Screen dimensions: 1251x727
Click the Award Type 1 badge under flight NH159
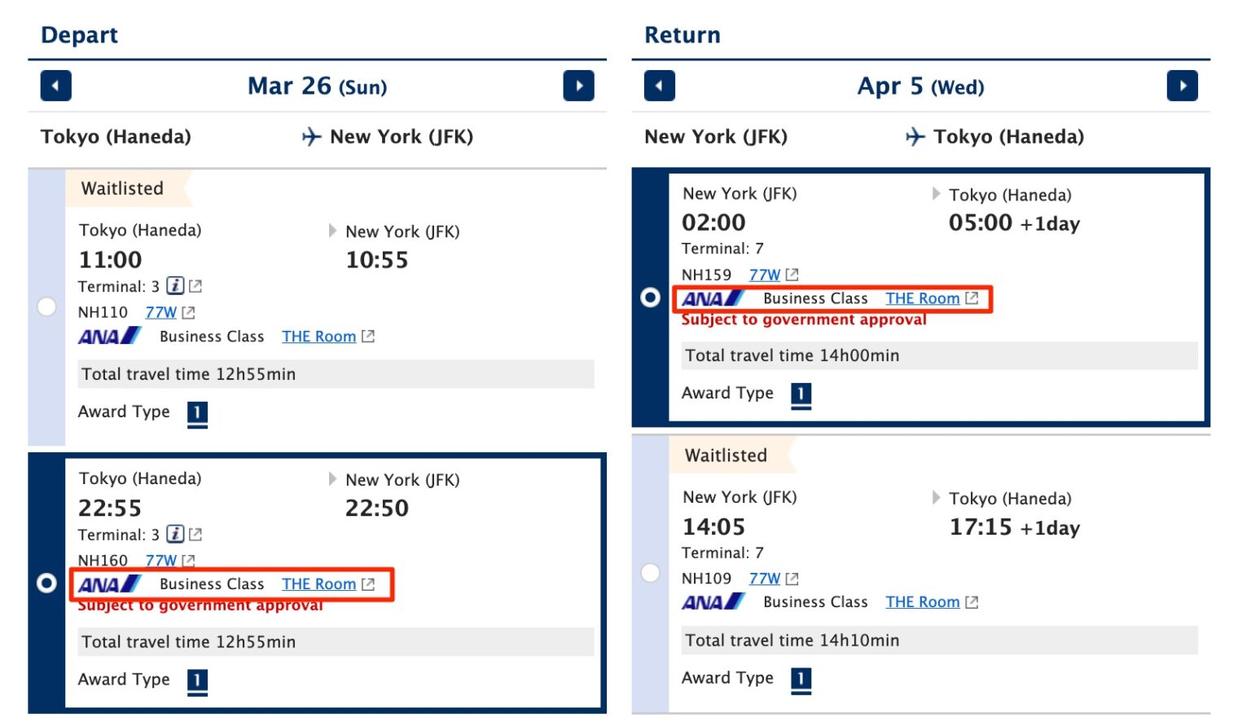(x=801, y=395)
